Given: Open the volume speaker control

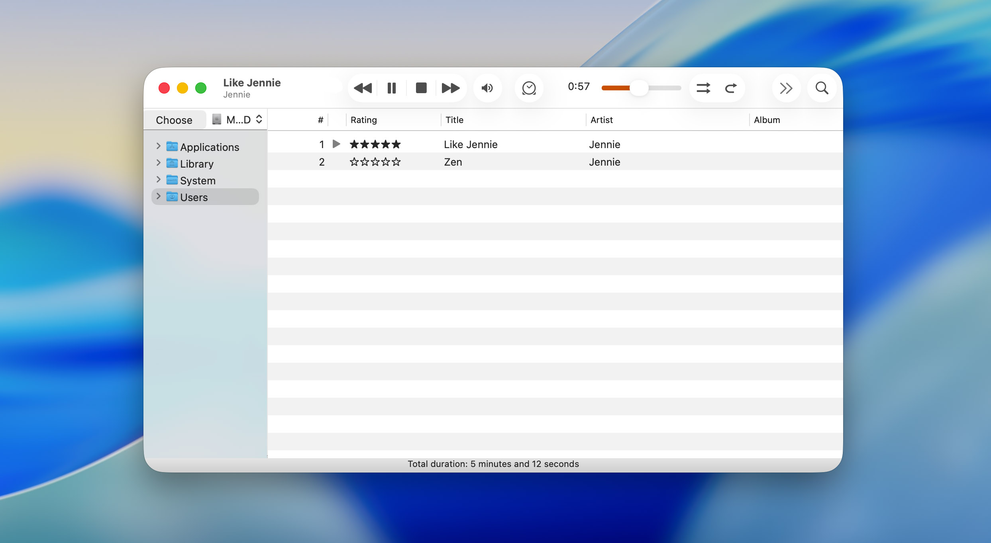Looking at the screenshot, I should (x=487, y=88).
